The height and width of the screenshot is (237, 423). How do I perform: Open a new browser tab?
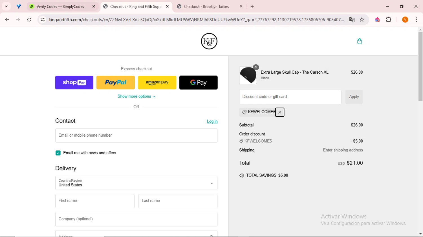point(252,6)
